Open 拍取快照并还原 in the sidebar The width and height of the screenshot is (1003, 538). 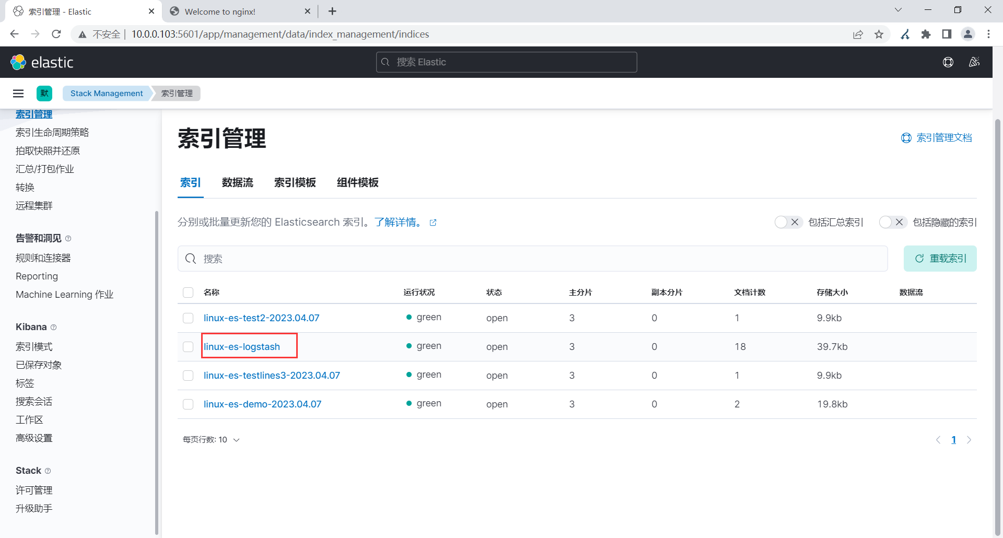pos(48,151)
